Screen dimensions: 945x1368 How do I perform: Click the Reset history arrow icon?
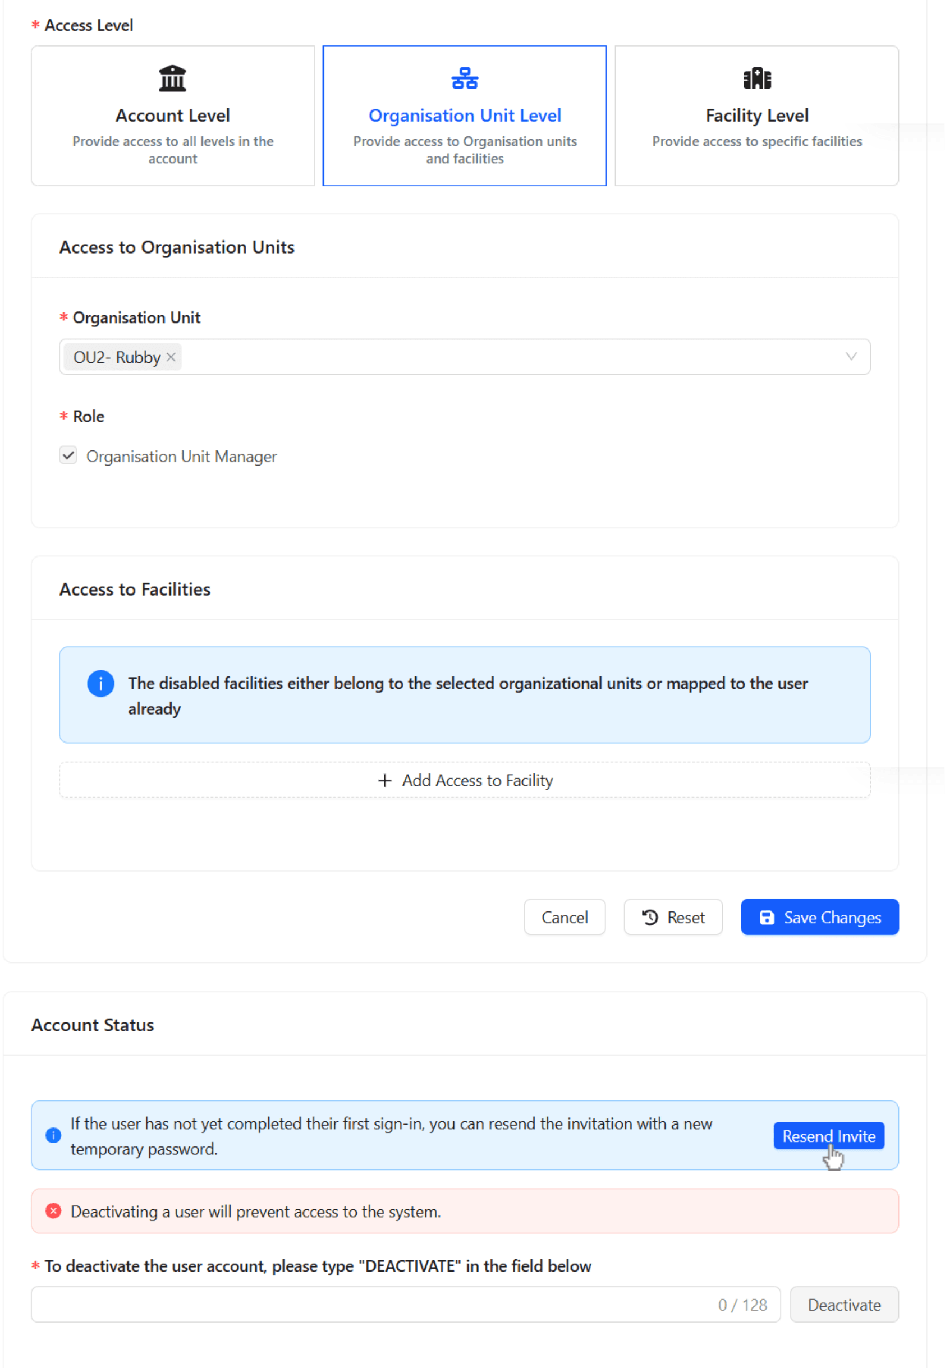pos(649,917)
